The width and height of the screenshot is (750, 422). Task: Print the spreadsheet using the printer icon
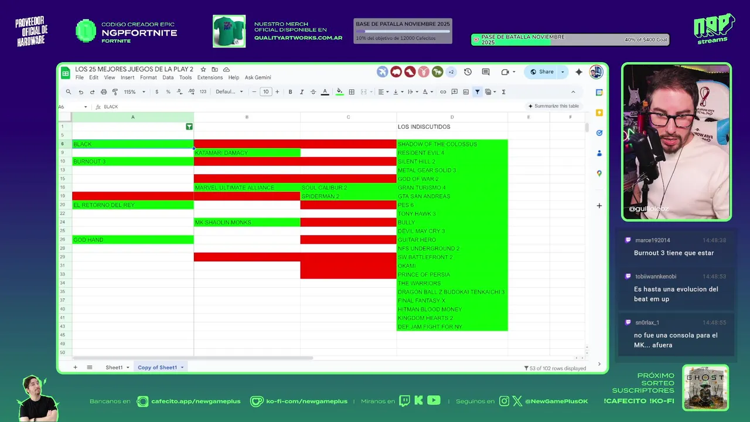[x=104, y=92]
